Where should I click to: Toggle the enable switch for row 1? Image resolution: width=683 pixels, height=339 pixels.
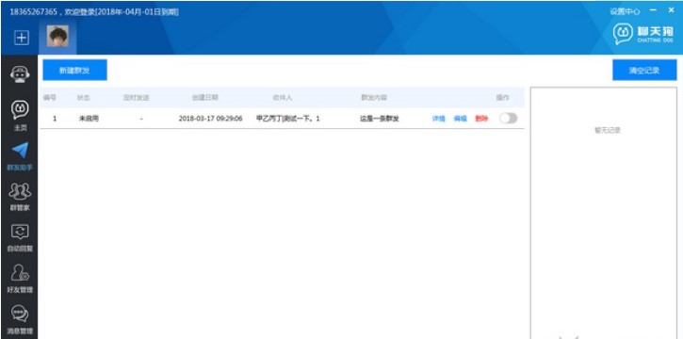coord(509,119)
